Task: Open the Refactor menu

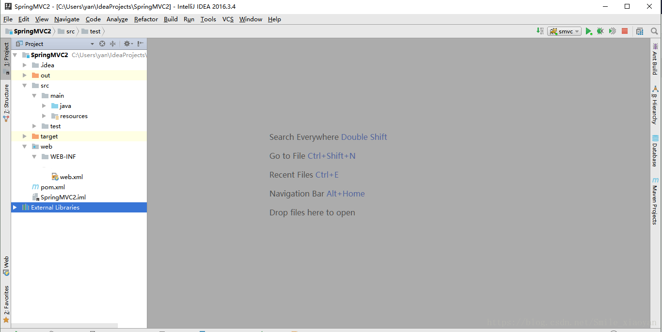Action: (146, 19)
